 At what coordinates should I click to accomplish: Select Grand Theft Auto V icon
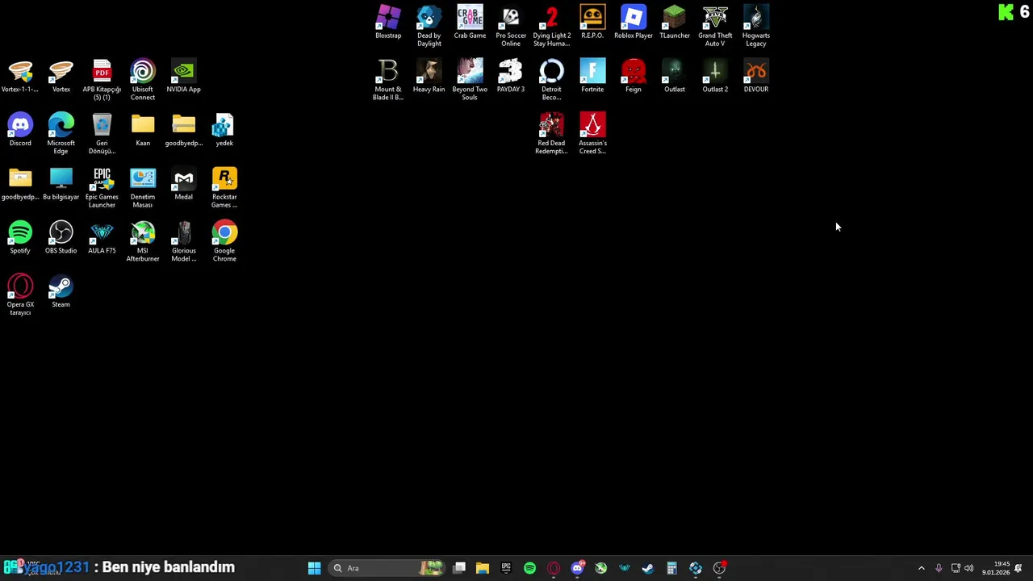715,26
